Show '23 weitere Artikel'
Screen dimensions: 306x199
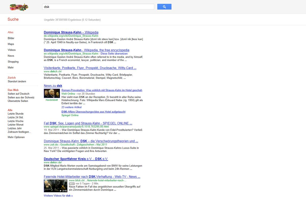click(x=71, y=107)
